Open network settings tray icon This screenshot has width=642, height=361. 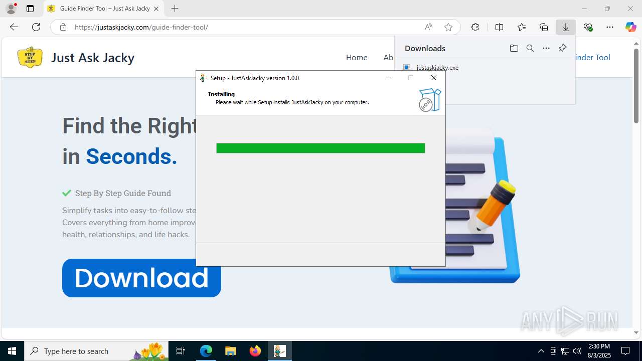(565, 351)
